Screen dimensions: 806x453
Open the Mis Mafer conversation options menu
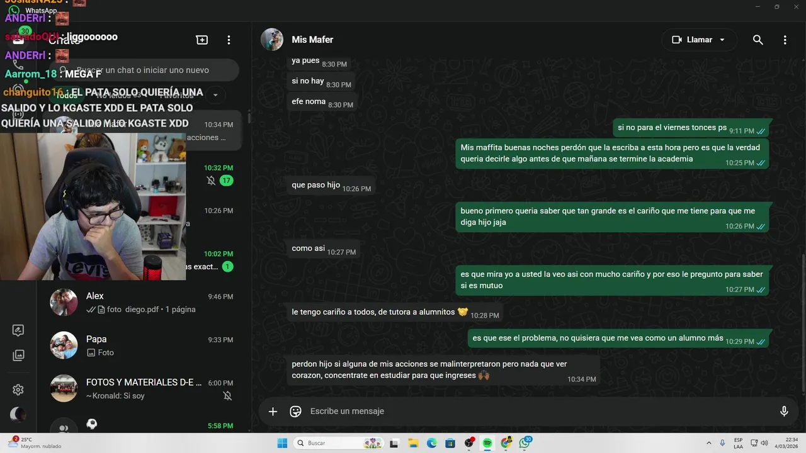click(x=785, y=40)
